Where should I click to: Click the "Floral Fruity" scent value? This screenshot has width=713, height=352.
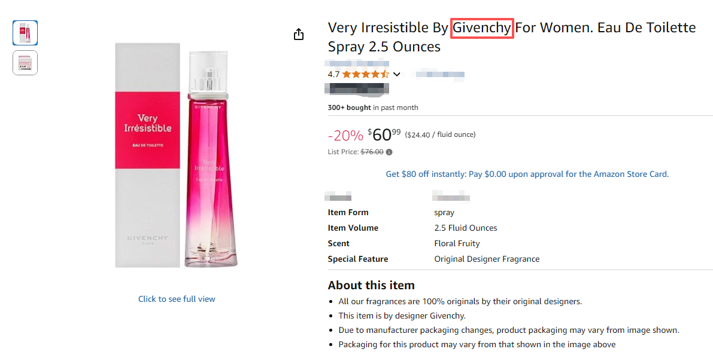coord(457,243)
